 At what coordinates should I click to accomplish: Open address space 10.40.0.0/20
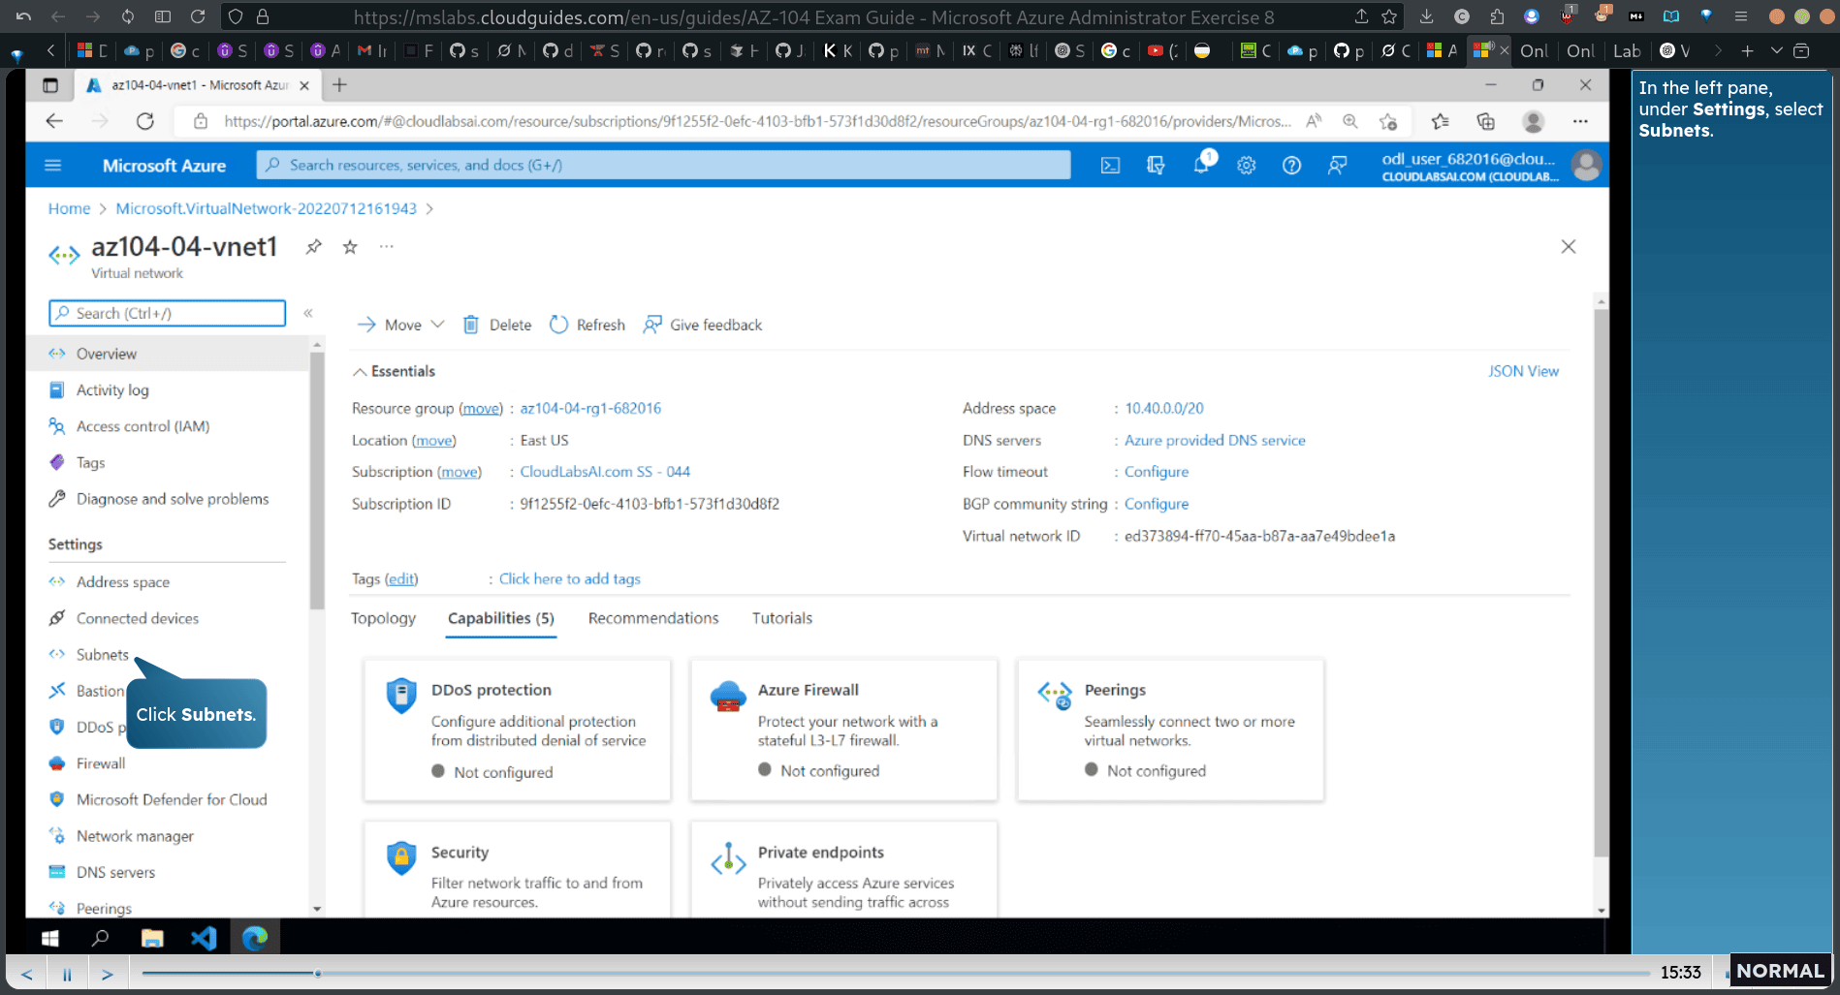click(1164, 408)
